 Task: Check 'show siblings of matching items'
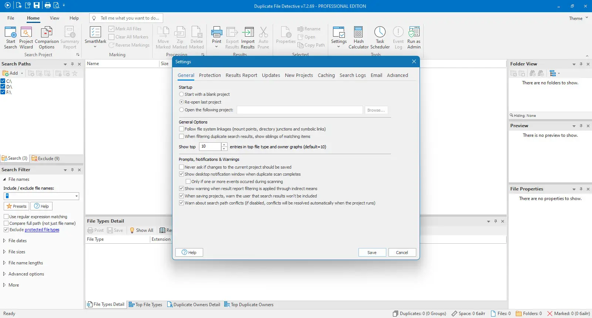(x=181, y=136)
